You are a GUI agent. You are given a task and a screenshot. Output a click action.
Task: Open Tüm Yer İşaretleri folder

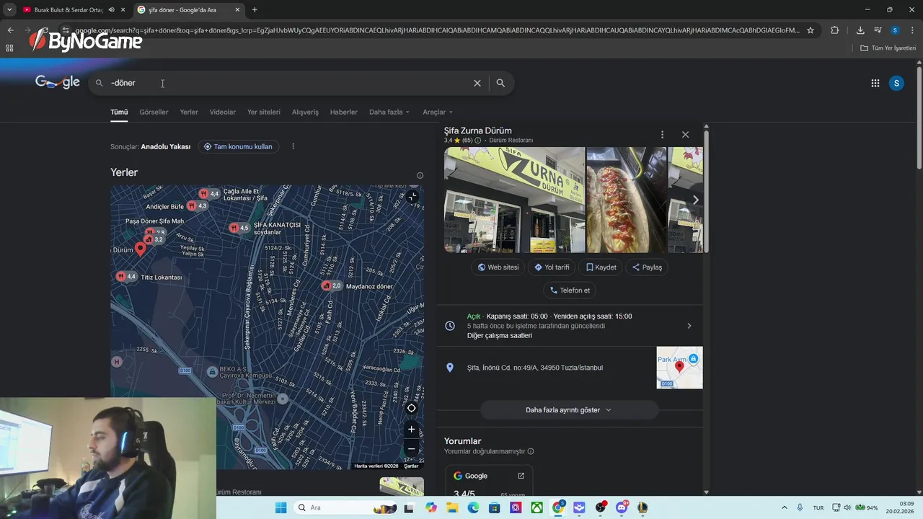coord(888,48)
